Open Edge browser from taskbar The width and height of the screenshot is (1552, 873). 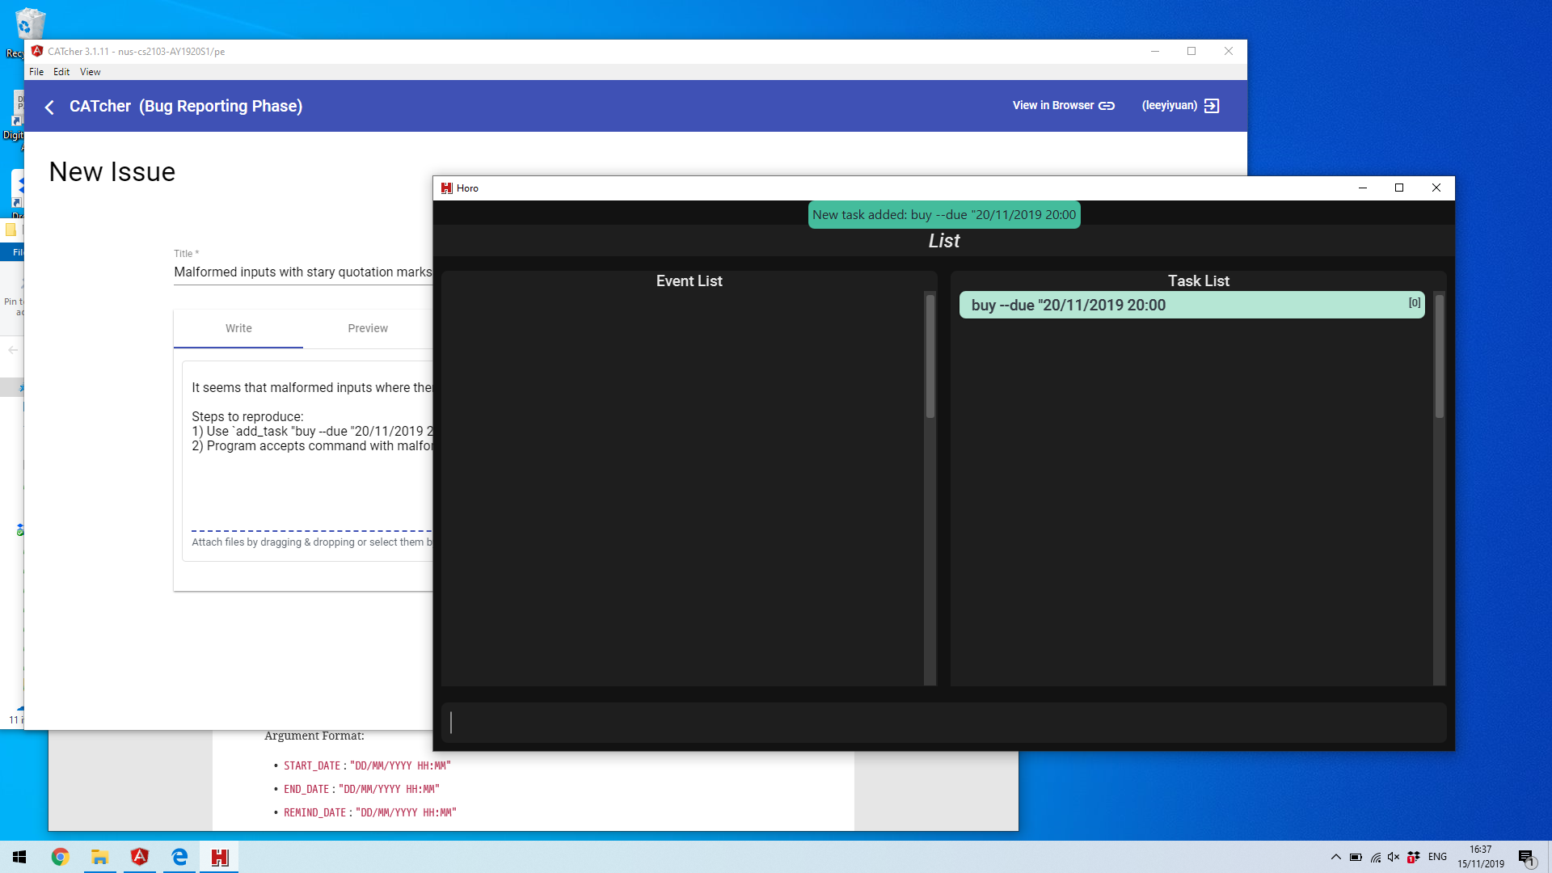pos(179,857)
